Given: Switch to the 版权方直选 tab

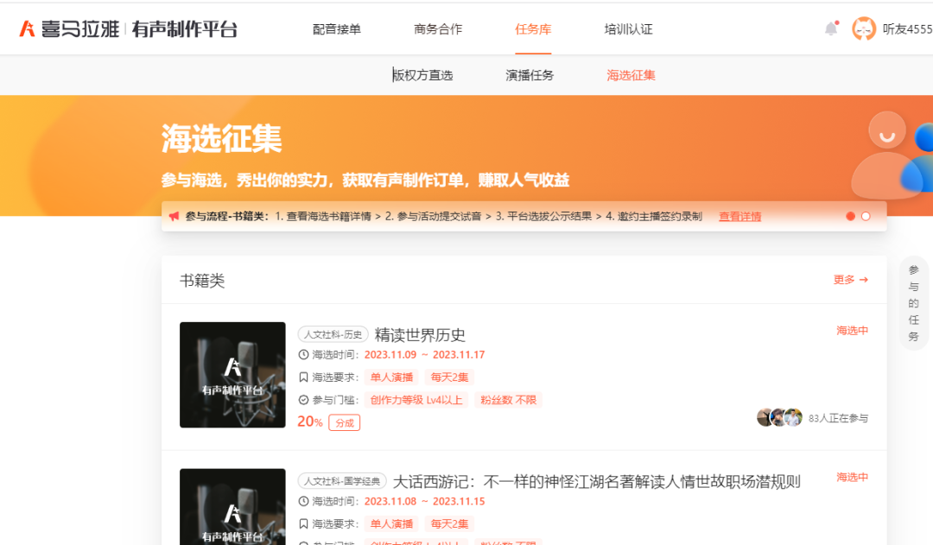Looking at the screenshot, I should pyautogui.click(x=422, y=75).
